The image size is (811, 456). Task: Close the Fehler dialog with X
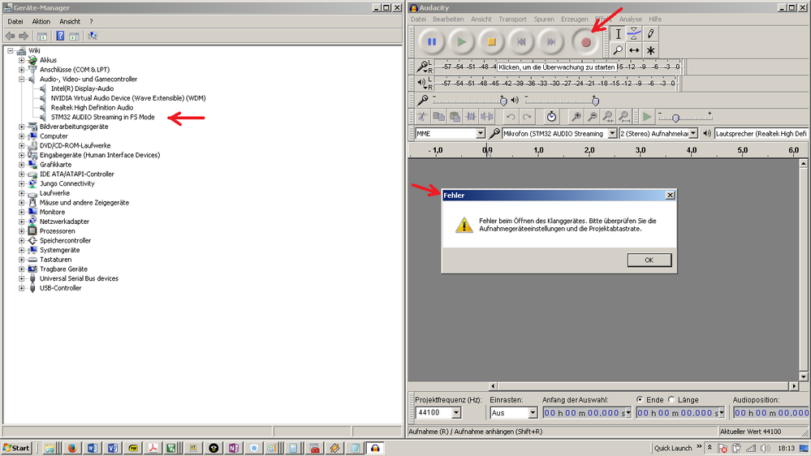[x=670, y=195]
